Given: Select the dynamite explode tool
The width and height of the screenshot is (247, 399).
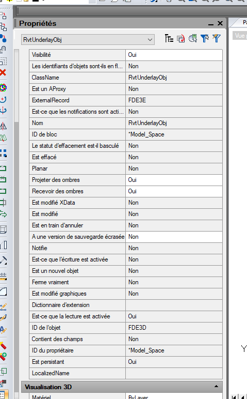Looking at the screenshot, I should pyautogui.click(x=3, y=345).
